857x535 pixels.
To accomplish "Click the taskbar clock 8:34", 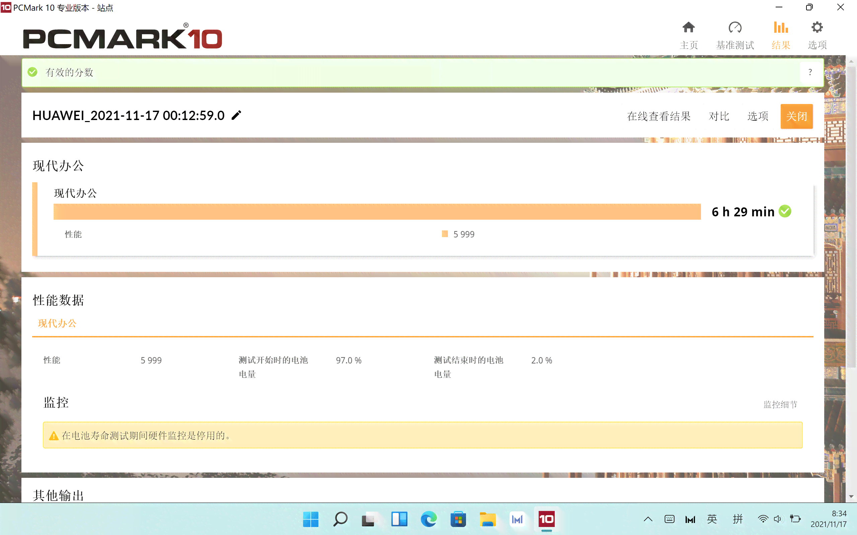I will pyautogui.click(x=839, y=513).
